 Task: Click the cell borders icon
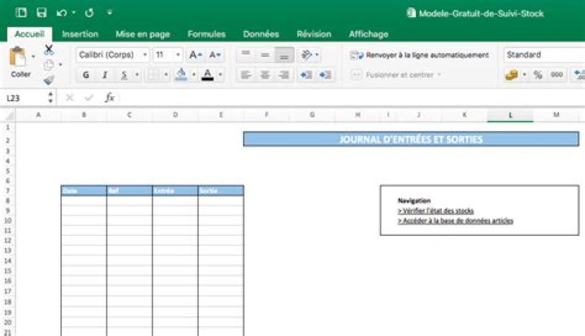[153, 75]
